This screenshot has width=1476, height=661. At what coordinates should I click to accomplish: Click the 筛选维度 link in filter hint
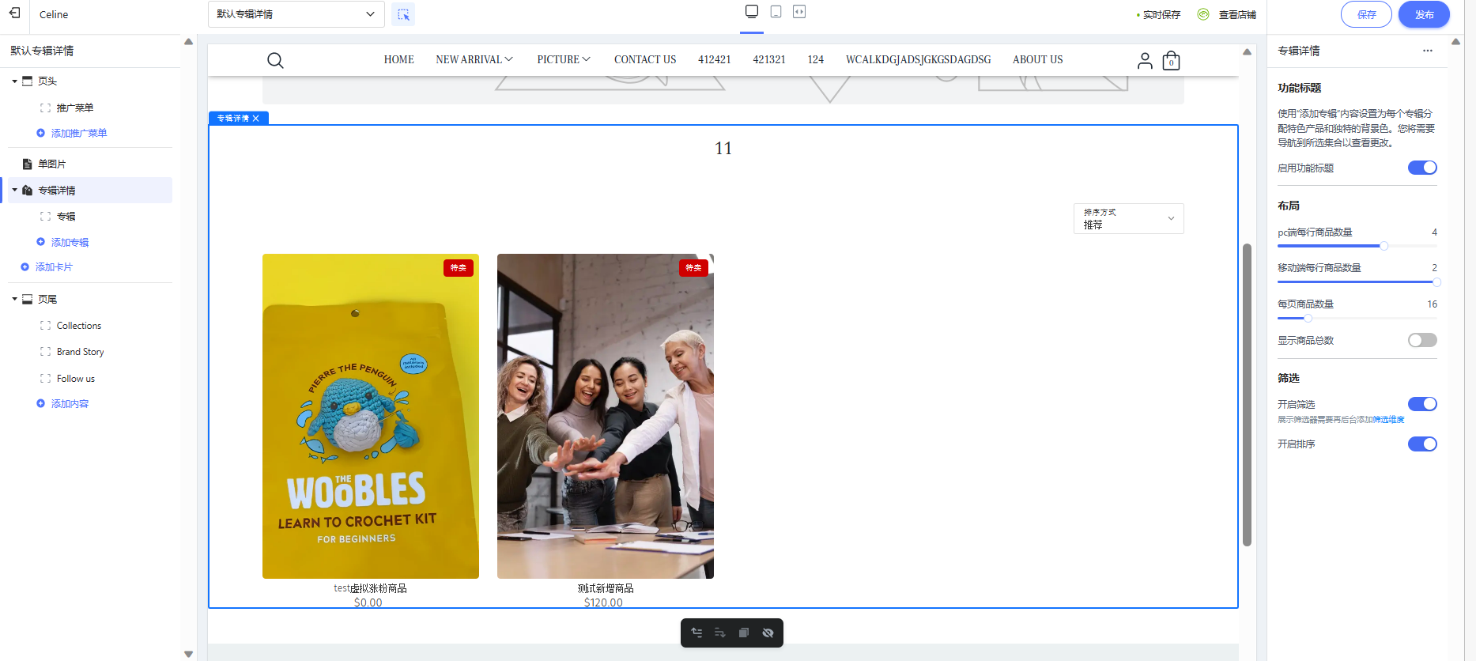pyautogui.click(x=1388, y=420)
